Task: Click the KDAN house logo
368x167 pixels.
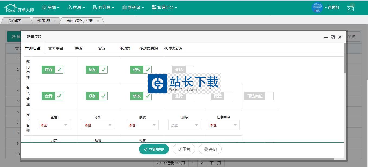Action: point(10,8)
